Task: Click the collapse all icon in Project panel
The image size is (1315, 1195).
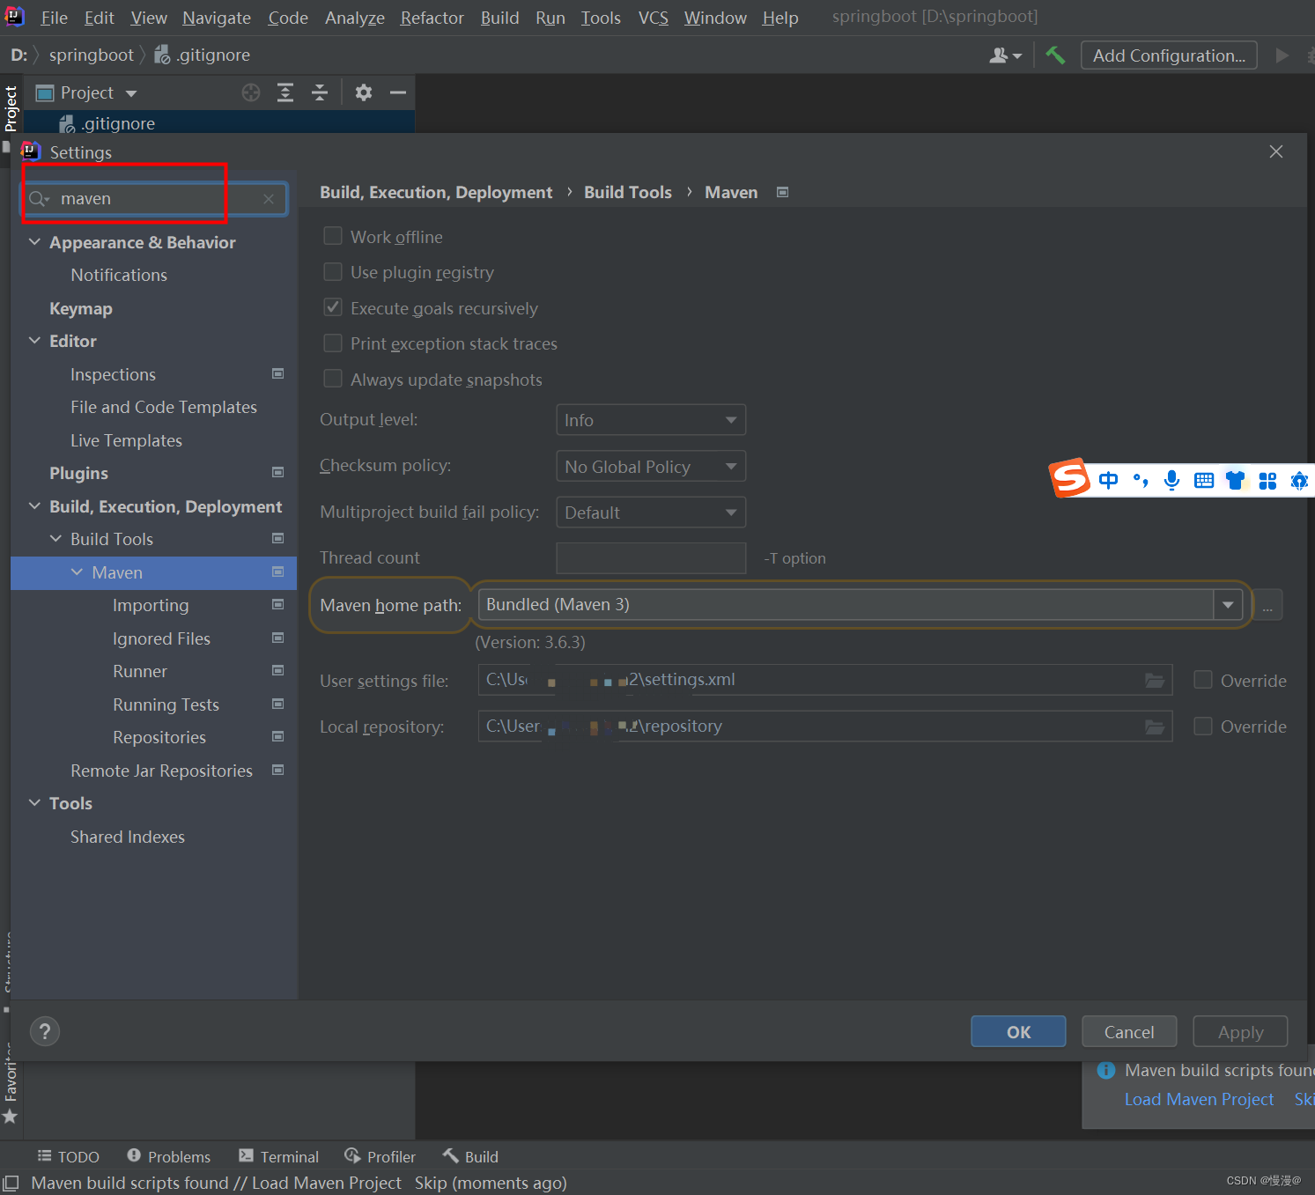Action: click(x=320, y=92)
